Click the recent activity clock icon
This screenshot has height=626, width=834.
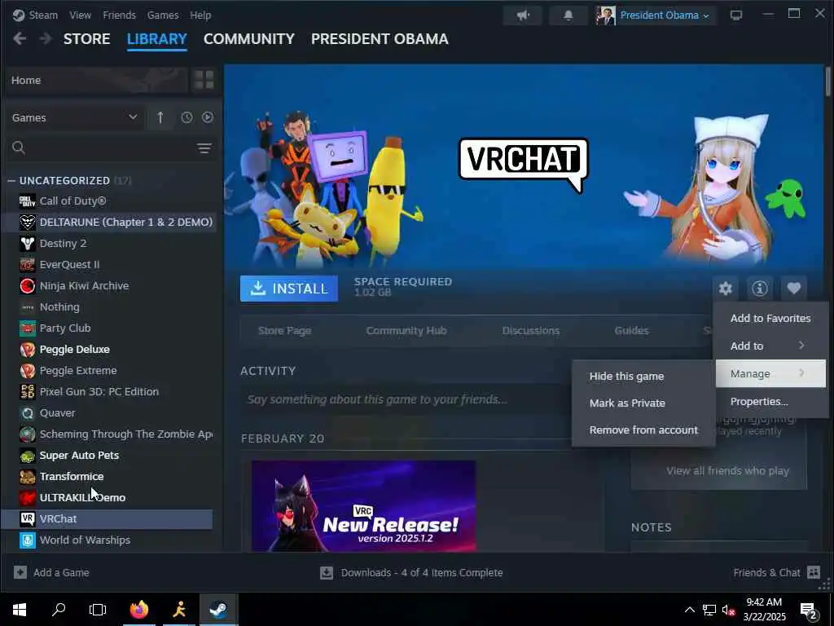pos(187,117)
